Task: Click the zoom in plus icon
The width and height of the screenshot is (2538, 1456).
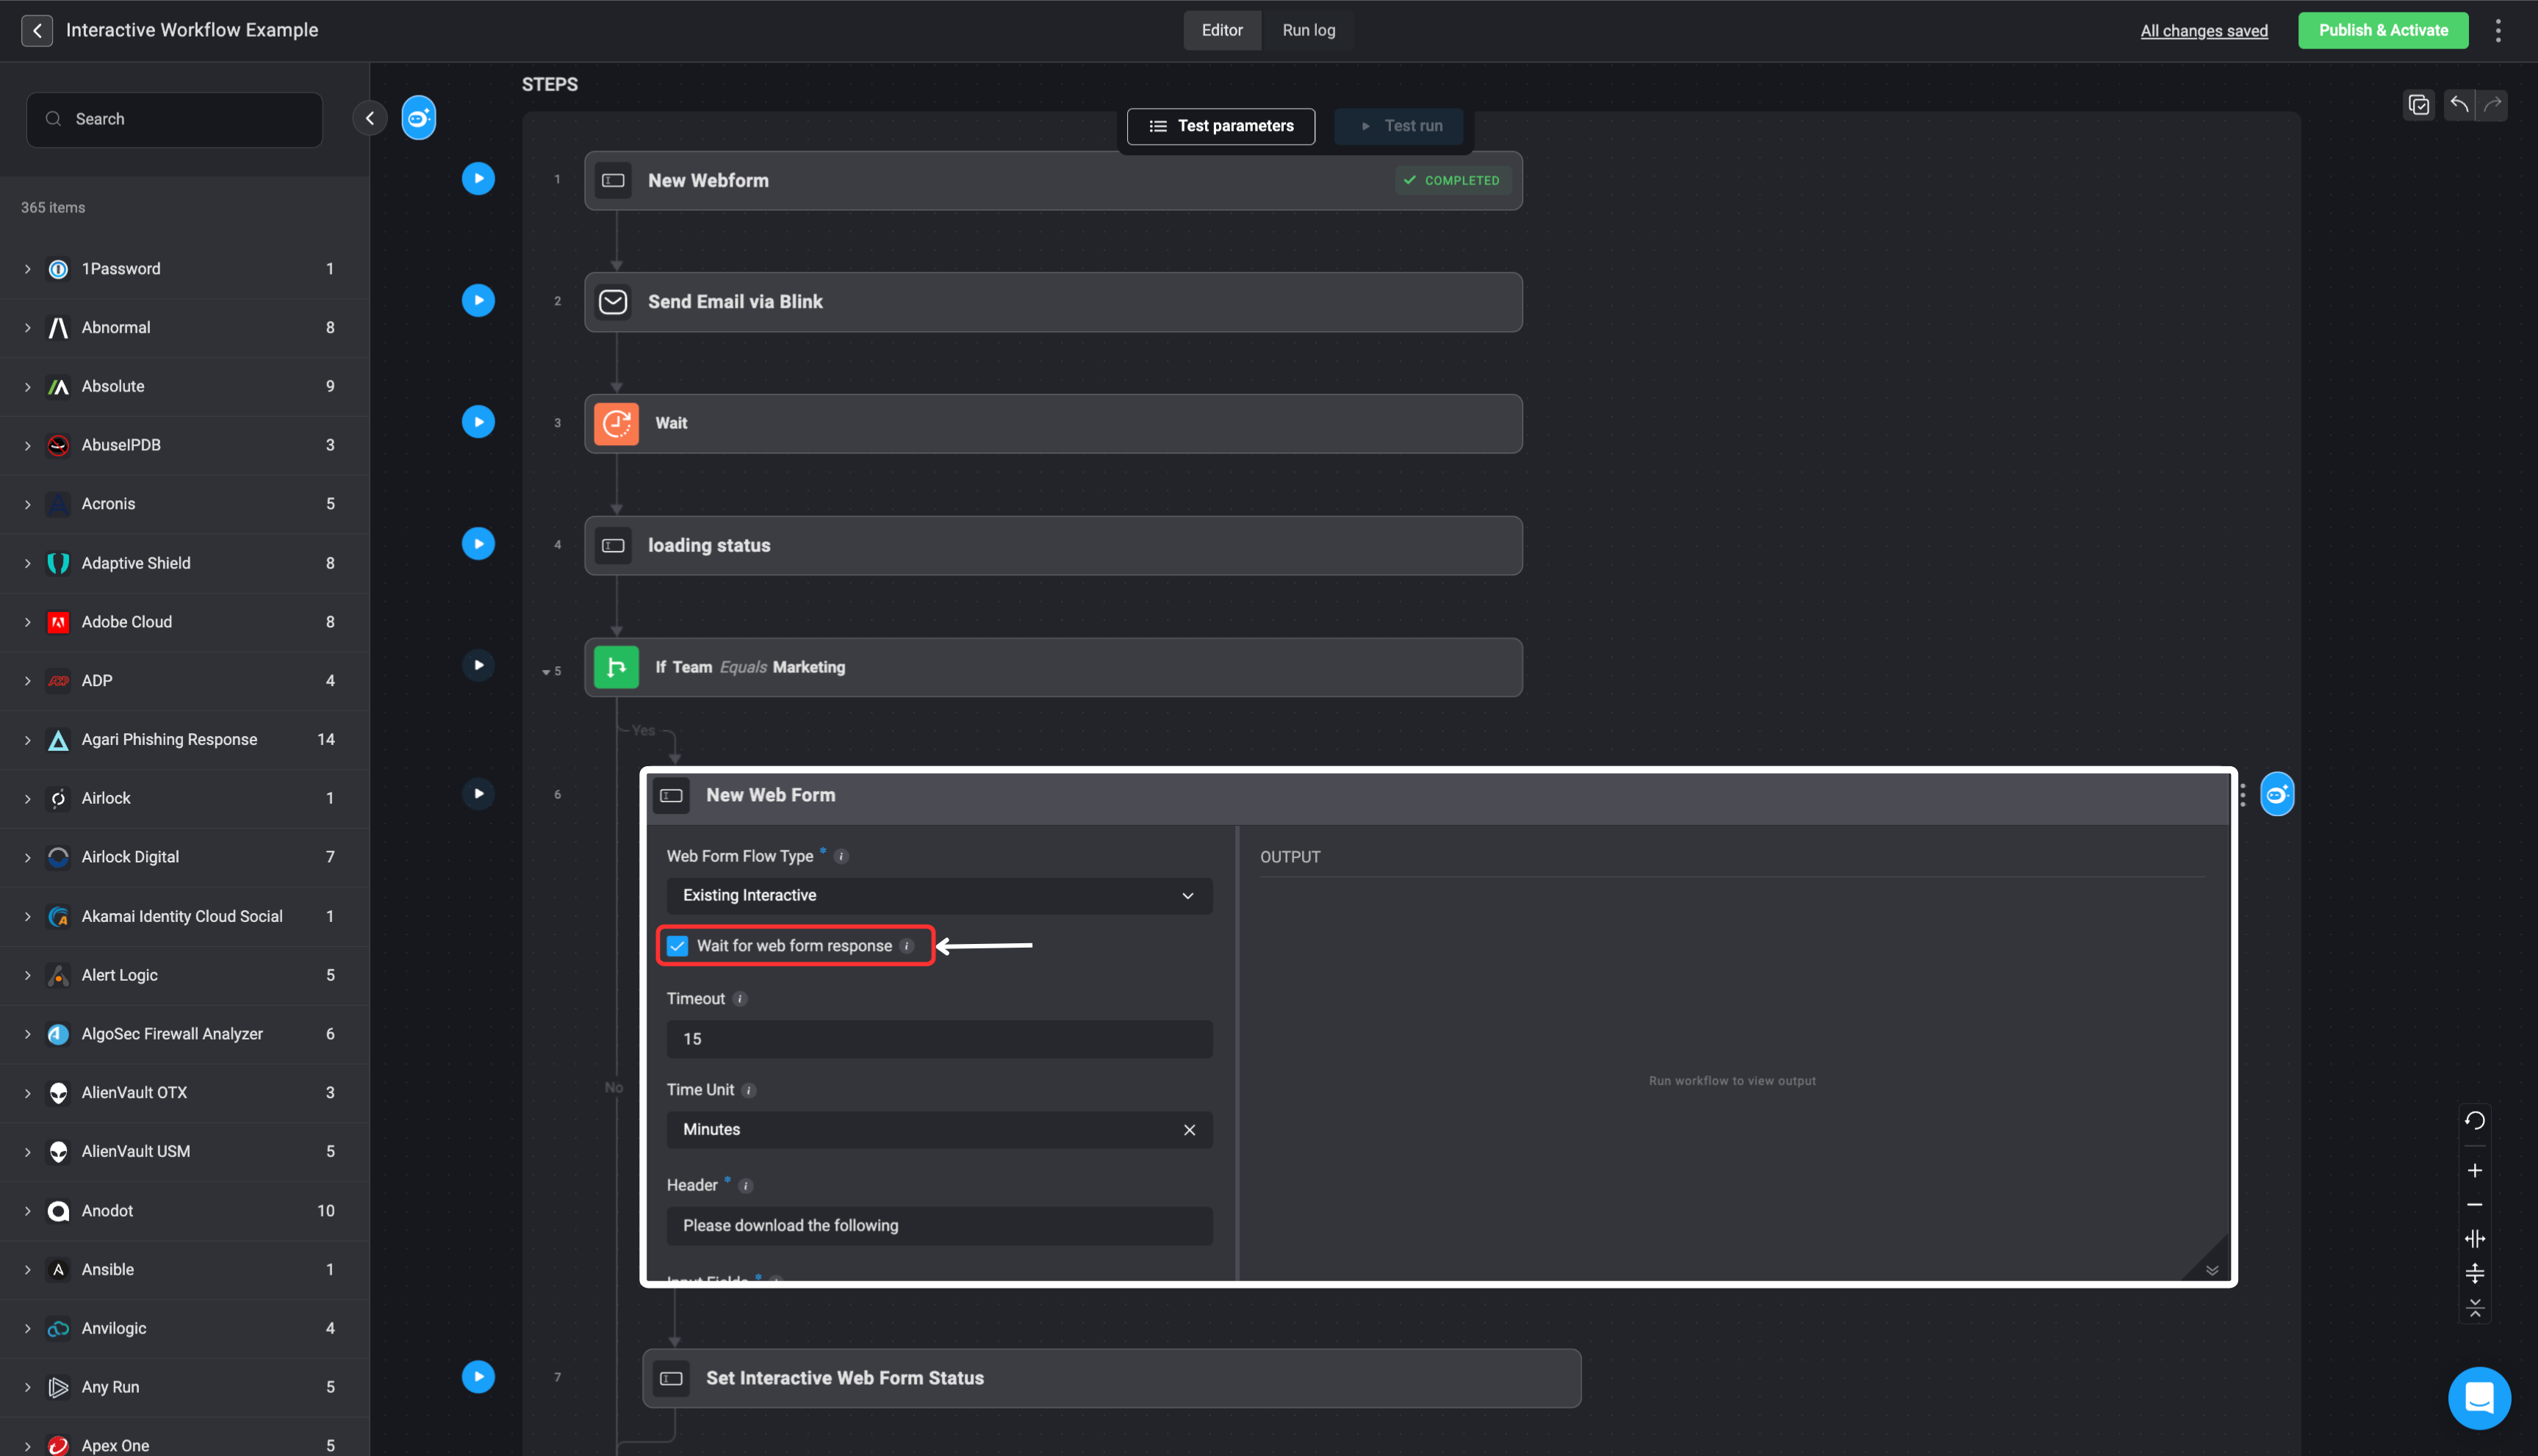Action: tap(2474, 1170)
